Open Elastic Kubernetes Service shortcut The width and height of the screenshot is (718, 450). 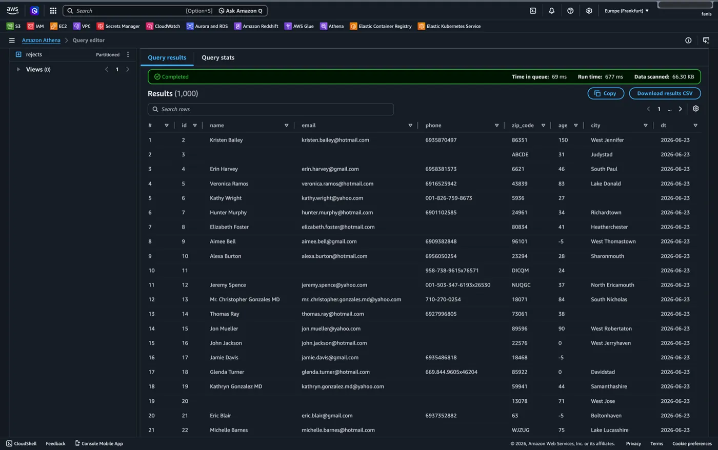click(x=449, y=26)
